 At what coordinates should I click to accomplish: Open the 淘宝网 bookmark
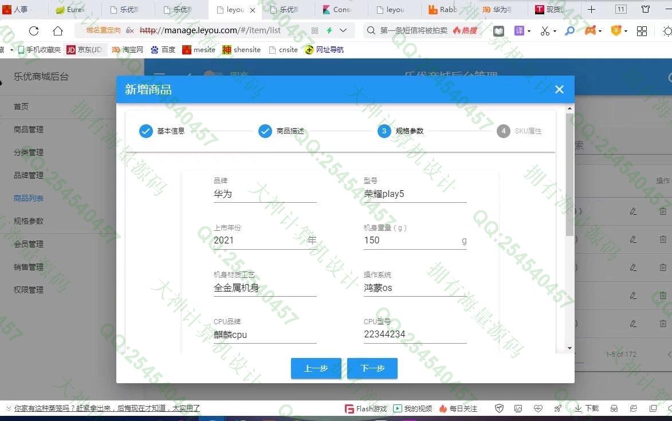(127, 50)
